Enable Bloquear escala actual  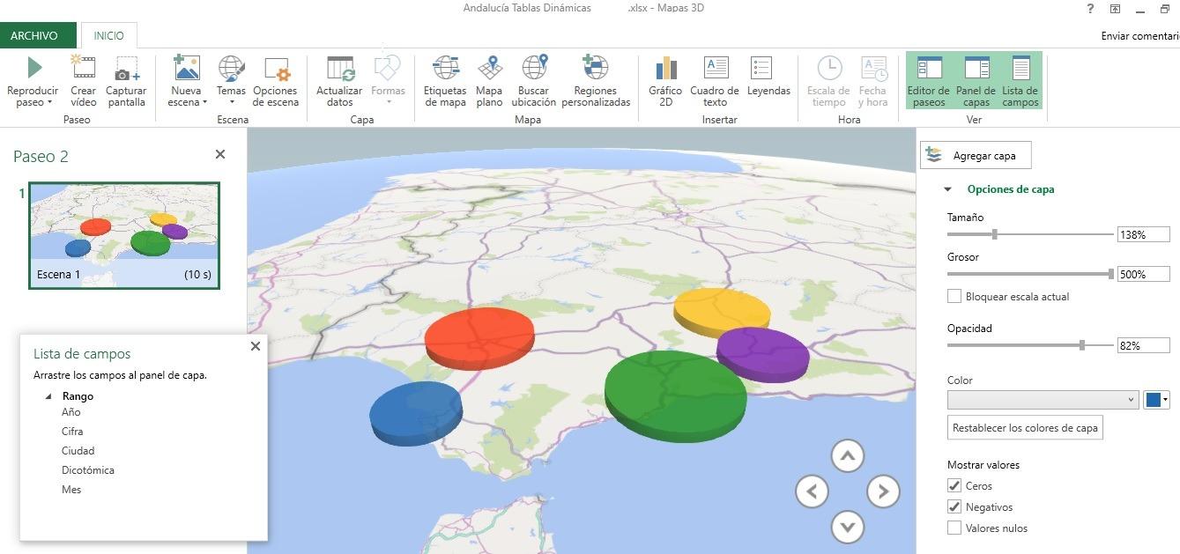coord(954,296)
